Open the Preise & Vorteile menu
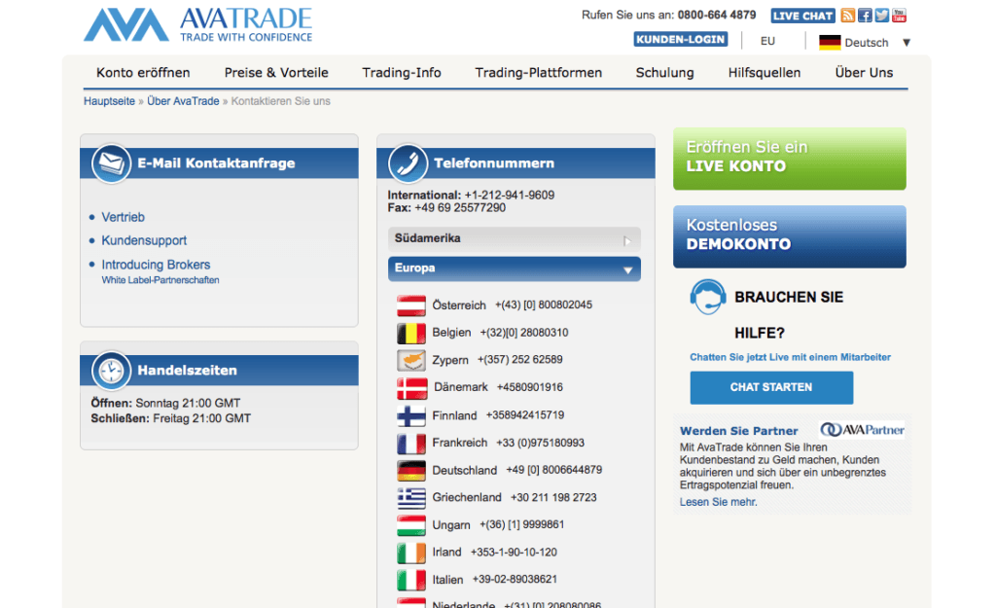The width and height of the screenshot is (996, 608). 276,72
